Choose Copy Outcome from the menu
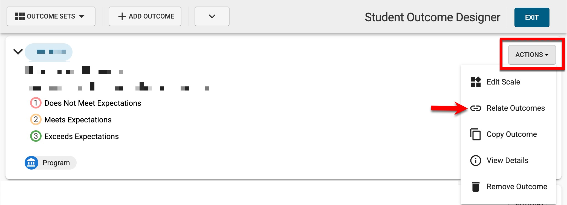This screenshot has height=205, width=567. tap(511, 134)
